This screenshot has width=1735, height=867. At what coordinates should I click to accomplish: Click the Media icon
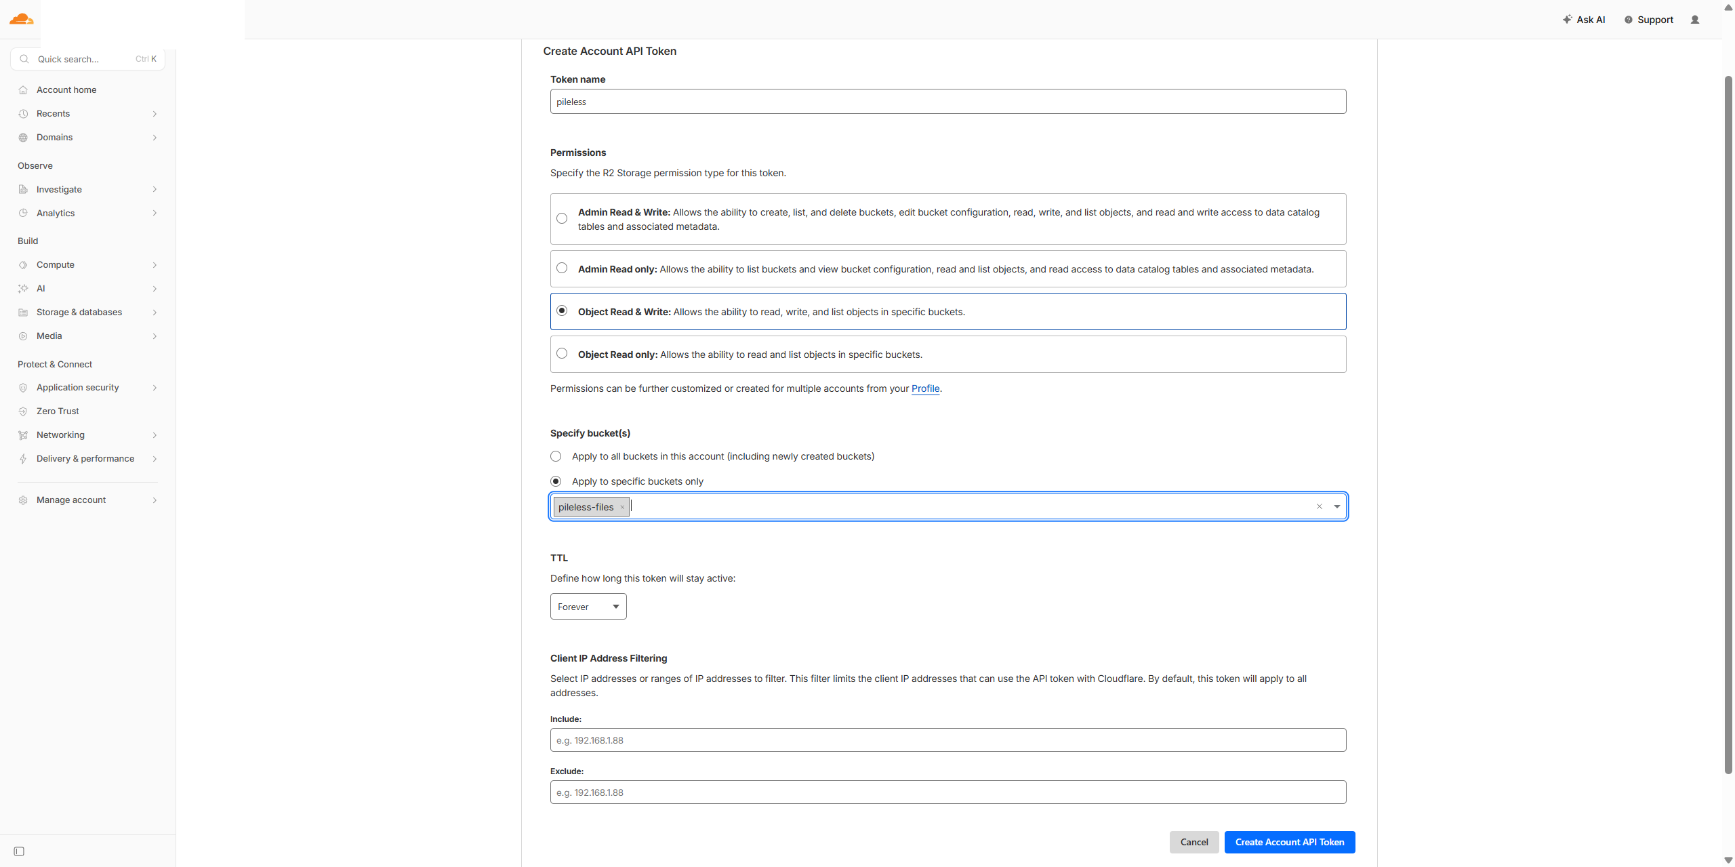tap(23, 336)
